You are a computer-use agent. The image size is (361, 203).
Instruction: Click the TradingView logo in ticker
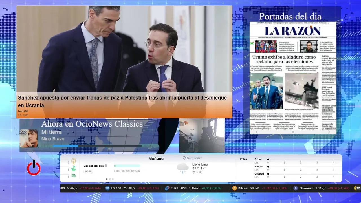(x=357, y=188)
